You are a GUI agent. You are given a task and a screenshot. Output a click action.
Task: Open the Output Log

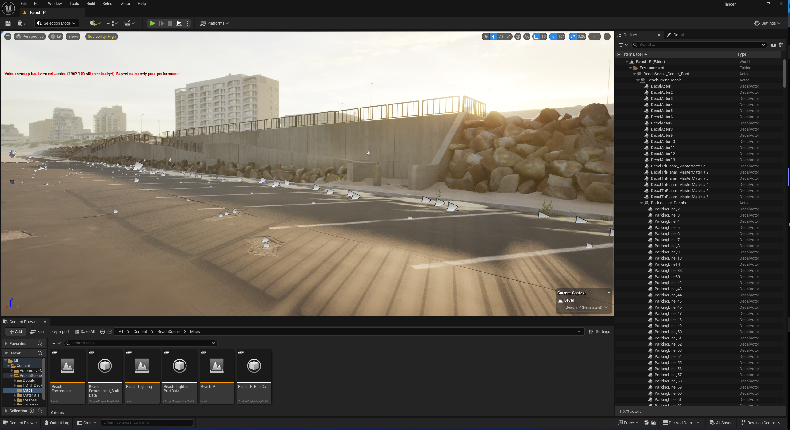pyautogui.click(x=57, y=423)
